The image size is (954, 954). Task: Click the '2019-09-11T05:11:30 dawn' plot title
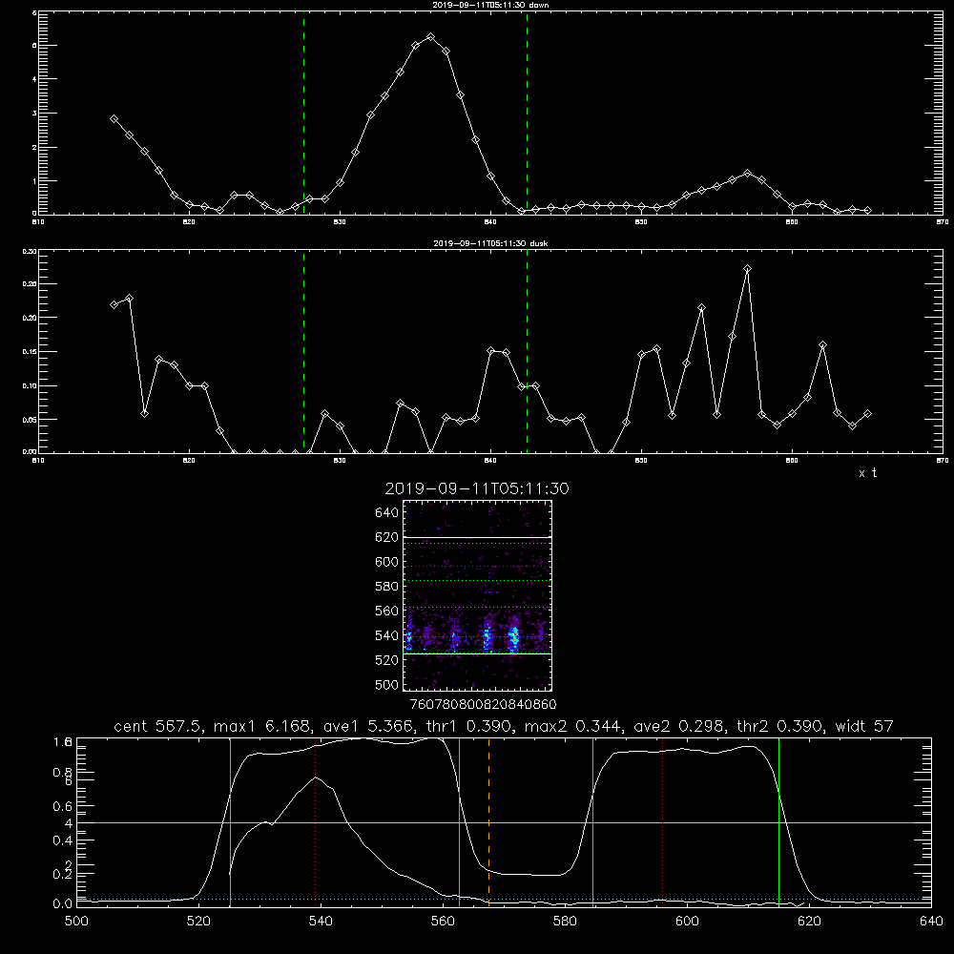point(490,4)
